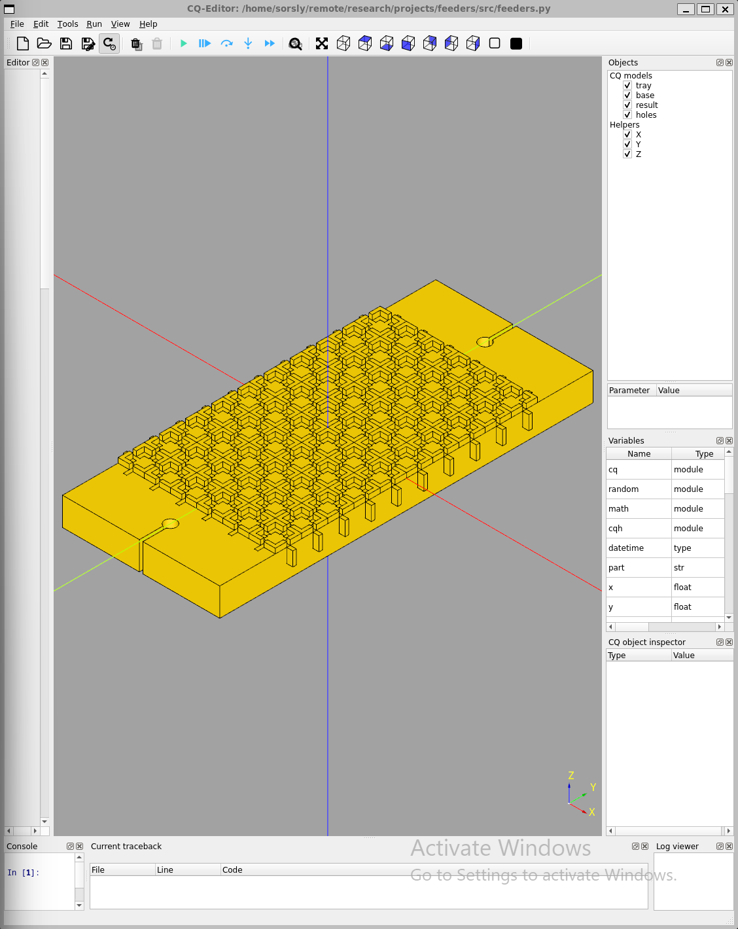Viewport: 738px width, 929px height.
Task: Collapse the CQ models tree group
Action: [631, 76]
